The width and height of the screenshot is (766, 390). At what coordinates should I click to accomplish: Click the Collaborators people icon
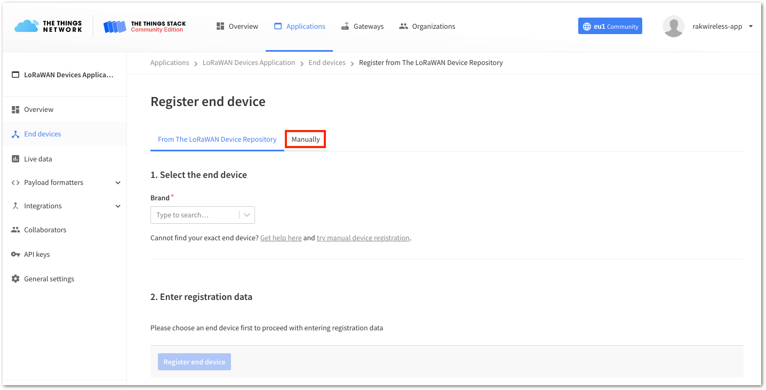click(x=15, y=230)
